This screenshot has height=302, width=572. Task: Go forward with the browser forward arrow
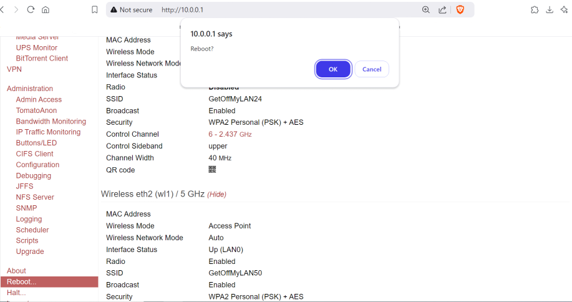[16, 10]
